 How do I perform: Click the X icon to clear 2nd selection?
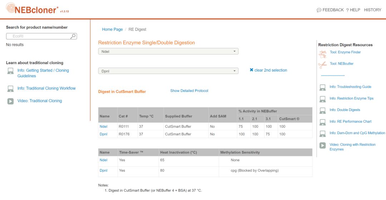coord(251,70)
